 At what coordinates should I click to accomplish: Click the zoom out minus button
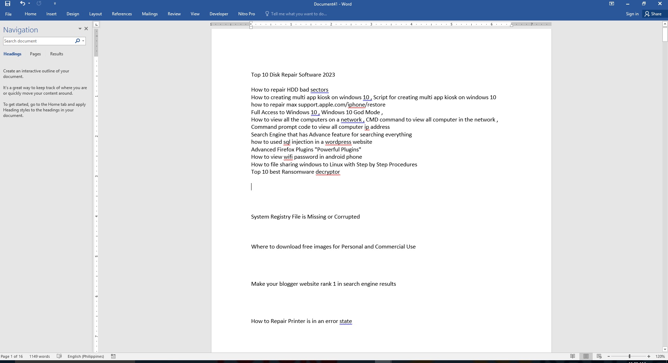click(x=609, y=356)
